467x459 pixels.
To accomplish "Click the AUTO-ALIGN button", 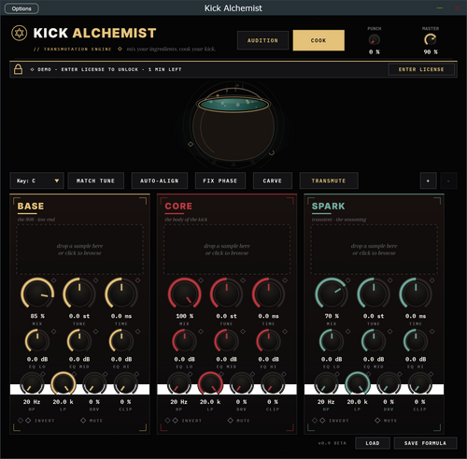I will point(160,180).
